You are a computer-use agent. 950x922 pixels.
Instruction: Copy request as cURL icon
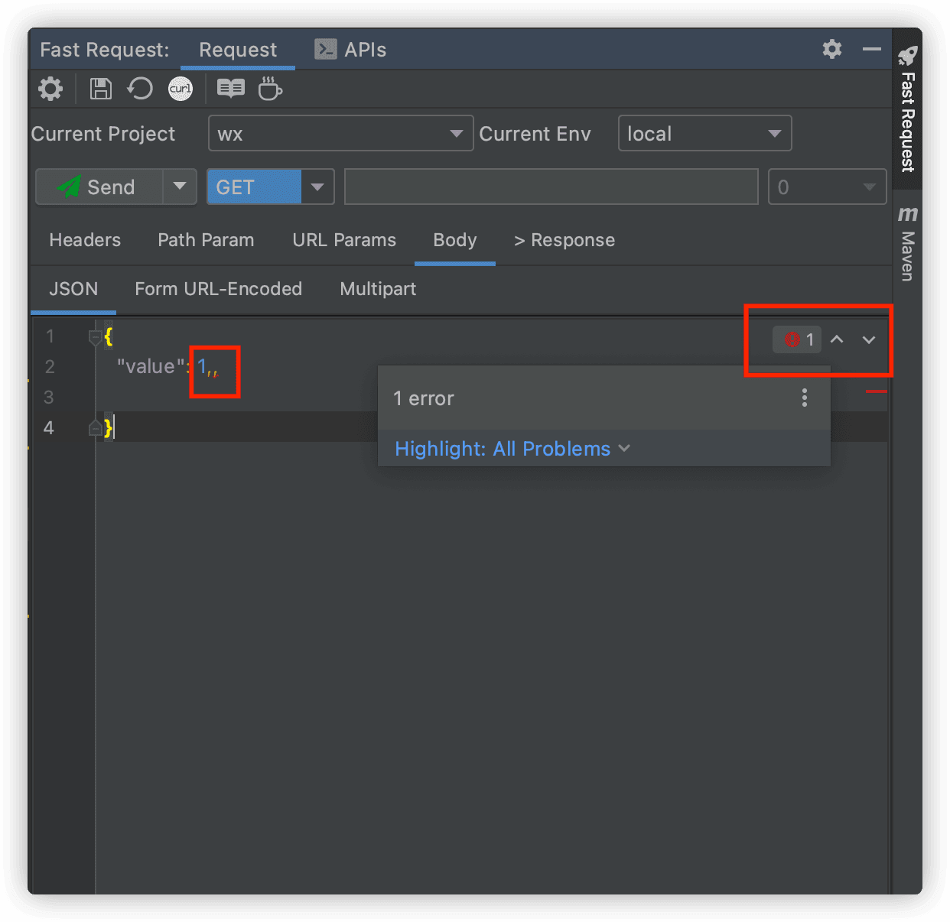coord(181,89)
